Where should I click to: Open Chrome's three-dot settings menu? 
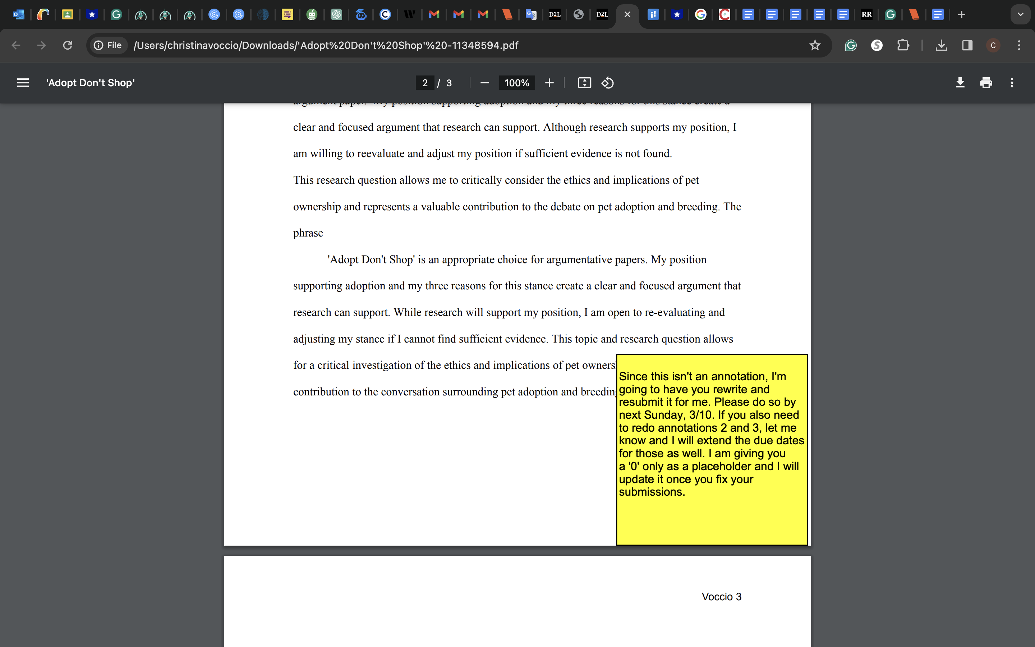click(x=1019, y=45)
